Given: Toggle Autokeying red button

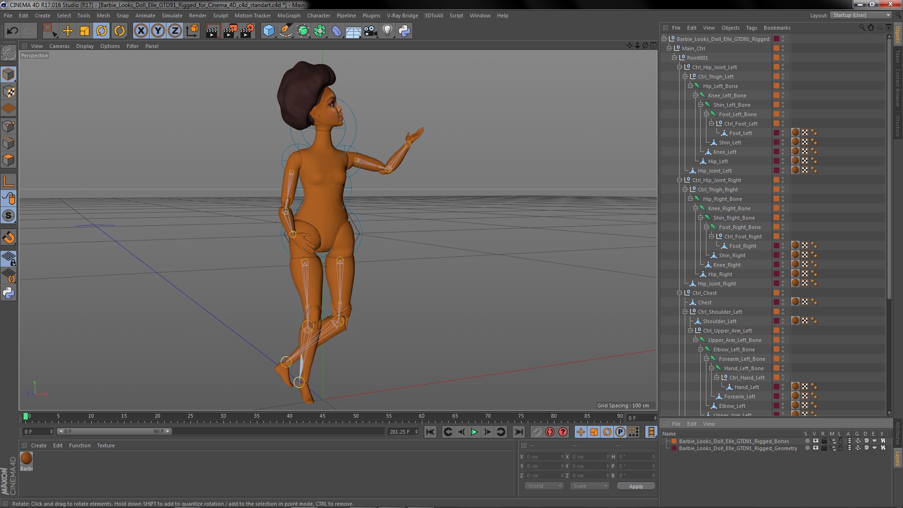Looking at the screenshot, I should [549, 432].
